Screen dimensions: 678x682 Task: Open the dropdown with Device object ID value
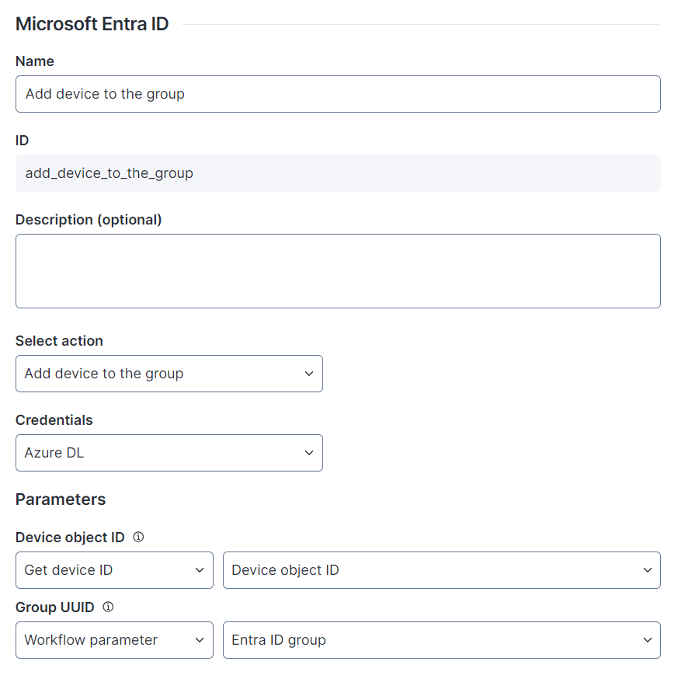pyautogui.click(x=441, y=570)
